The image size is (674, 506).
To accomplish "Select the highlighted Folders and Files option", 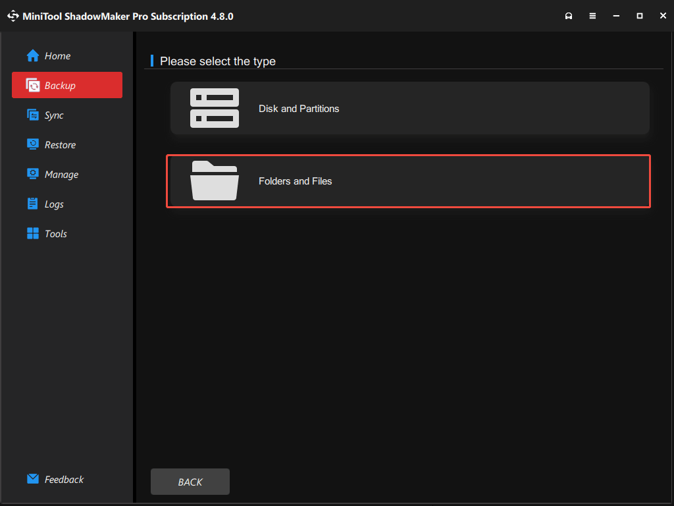I will click(408, 181).
